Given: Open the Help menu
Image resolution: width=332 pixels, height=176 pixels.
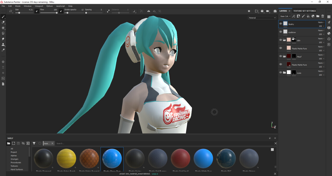Looking at the screenshot, I should point(70,6).
